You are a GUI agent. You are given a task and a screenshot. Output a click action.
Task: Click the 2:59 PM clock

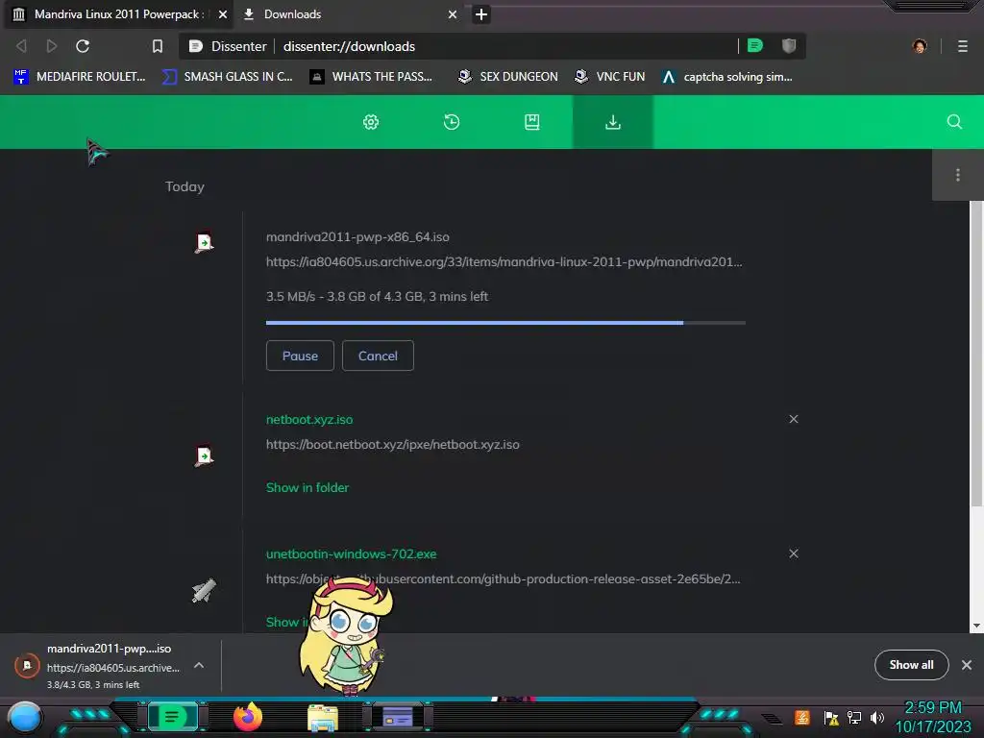tap(933, 708)
